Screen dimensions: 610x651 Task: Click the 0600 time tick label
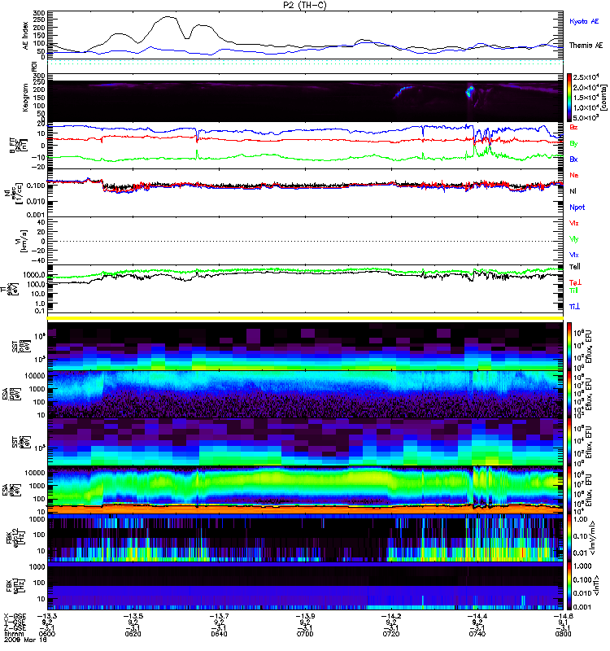46,634
